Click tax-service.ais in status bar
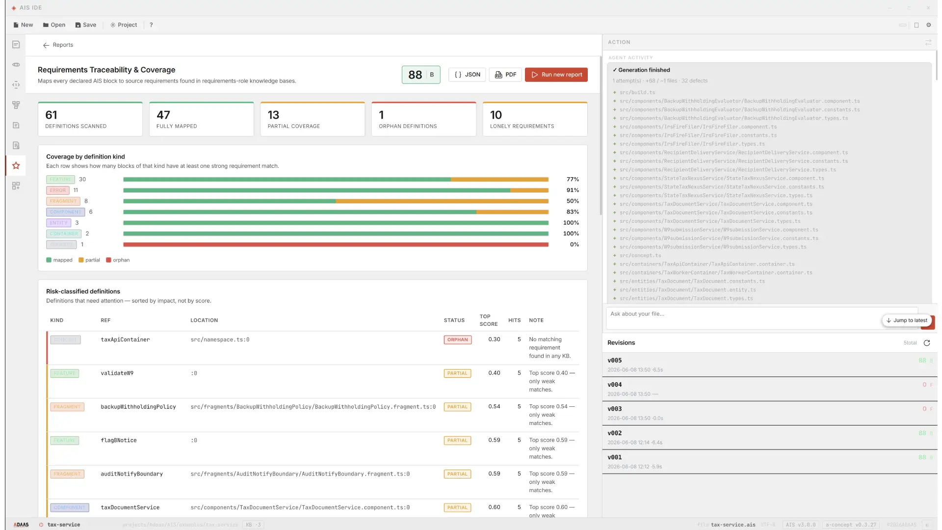This screenshot has width=942, height=530. 733,525
